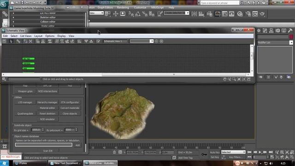Open the Schematic View Layout menu
Viewport: 295px width, 166px height.
tap(38, 36)
